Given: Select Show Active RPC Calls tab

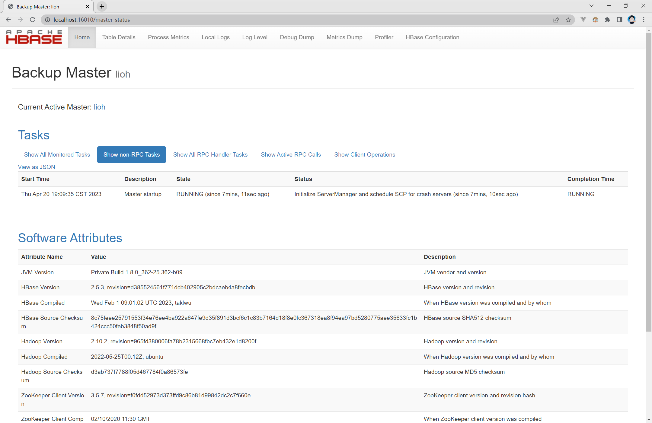Looking at the screenshot, I should [x=291, y=154].
